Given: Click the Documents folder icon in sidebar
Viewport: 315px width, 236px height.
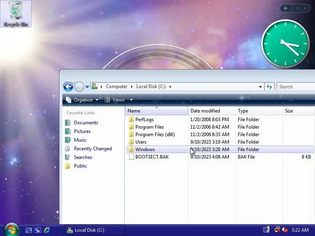Looking at the screenshot, I should tap(68, 123).
